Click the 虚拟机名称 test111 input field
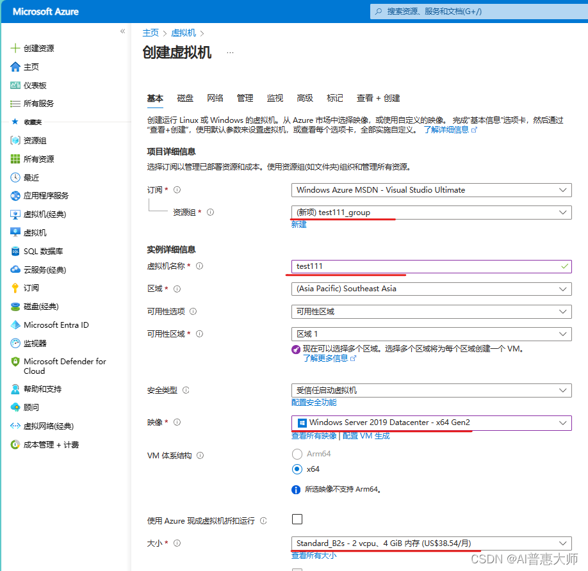Screen dimensions: 588x571 pos(431,266)
